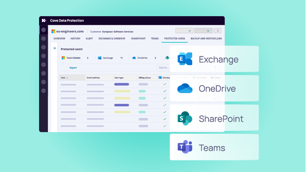Click the OneDrive label on the card
This screenshot has width=306, height=172.
pyautogui.click(x=217, y=88)
